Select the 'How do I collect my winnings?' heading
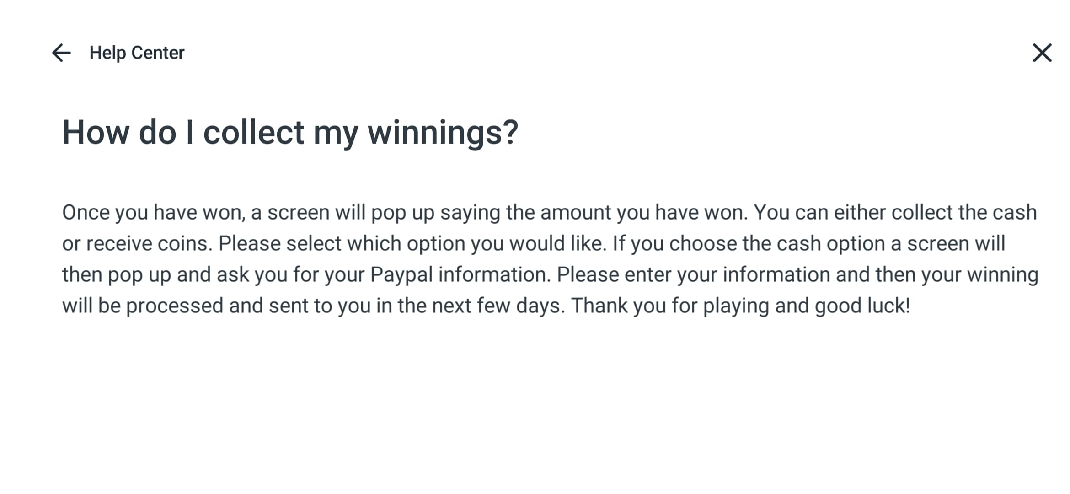The image size is (1070, 494). pyautogui.click(x=290, y=133)
